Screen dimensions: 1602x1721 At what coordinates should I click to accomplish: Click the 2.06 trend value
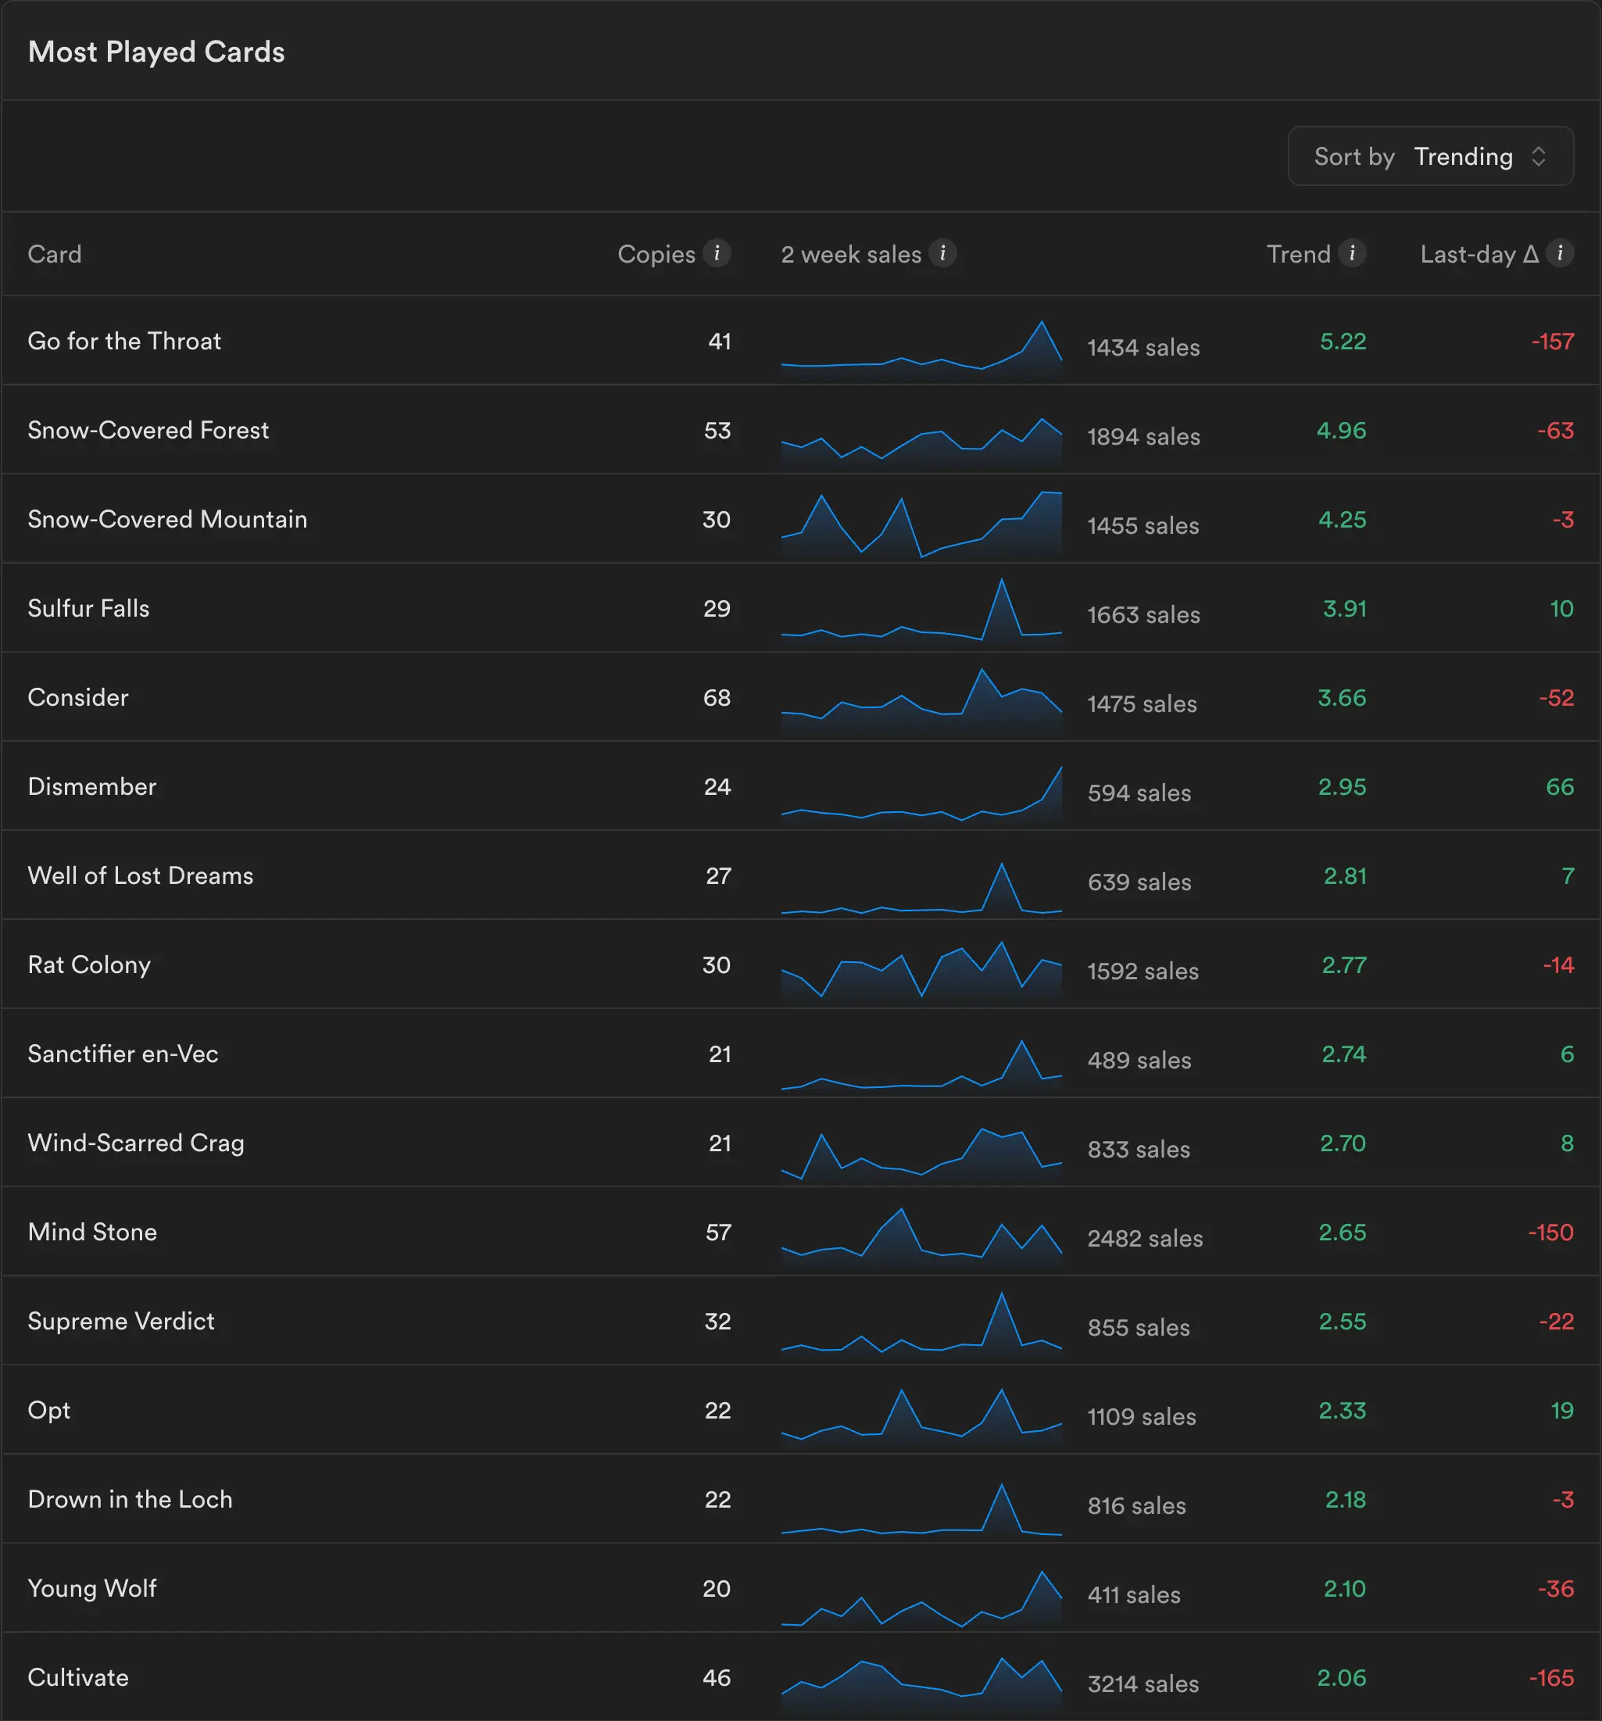1342,1678
